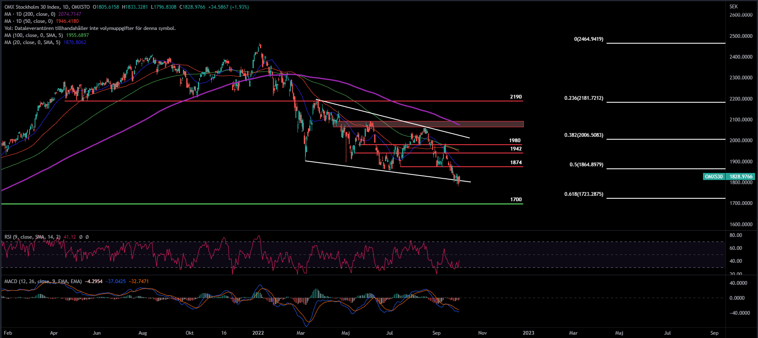Image resolution: width=758 pixels, height=338 pixels.
Task: Click the SEK currency label
Action: (x=733, y=7)
